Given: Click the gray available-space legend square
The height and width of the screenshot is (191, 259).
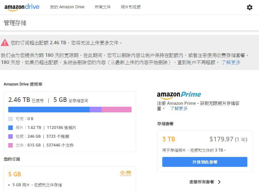Looking at the screenshot, I should pos(10,119).
